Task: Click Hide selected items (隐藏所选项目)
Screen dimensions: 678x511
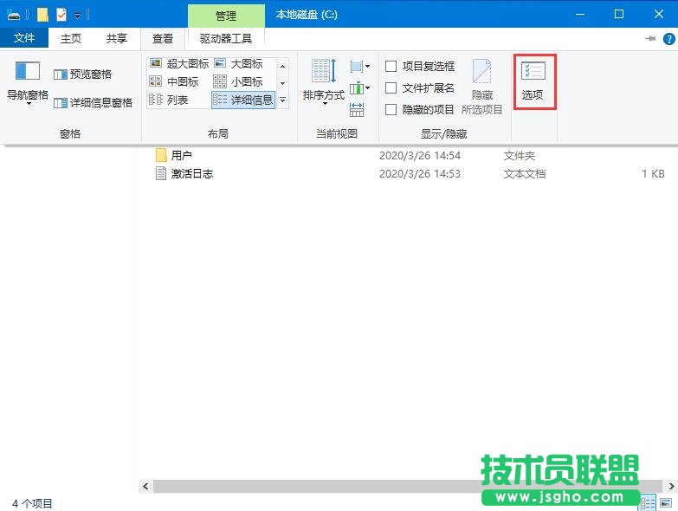Action: [481, 87]
